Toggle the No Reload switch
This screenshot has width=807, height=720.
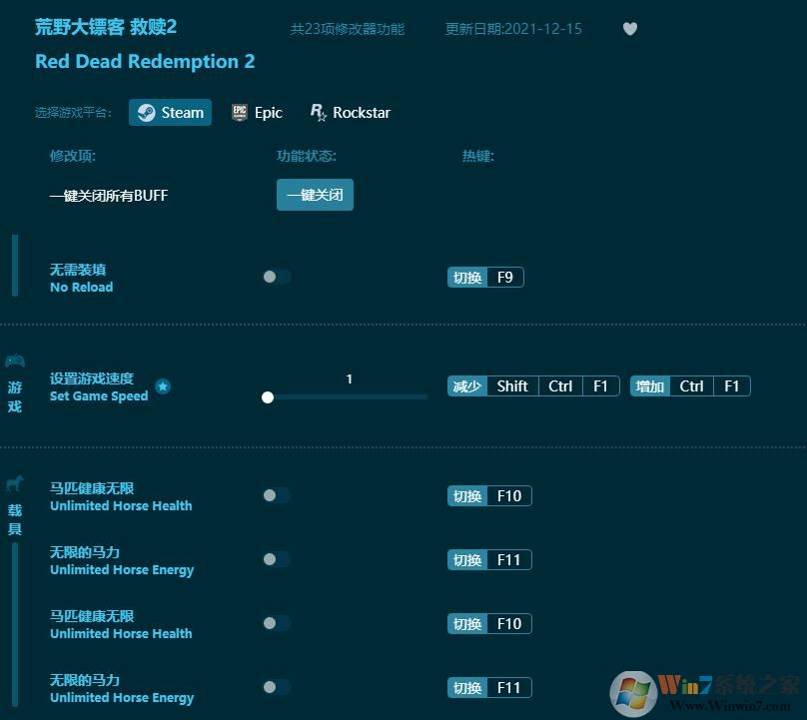click(x=277, y=277)
